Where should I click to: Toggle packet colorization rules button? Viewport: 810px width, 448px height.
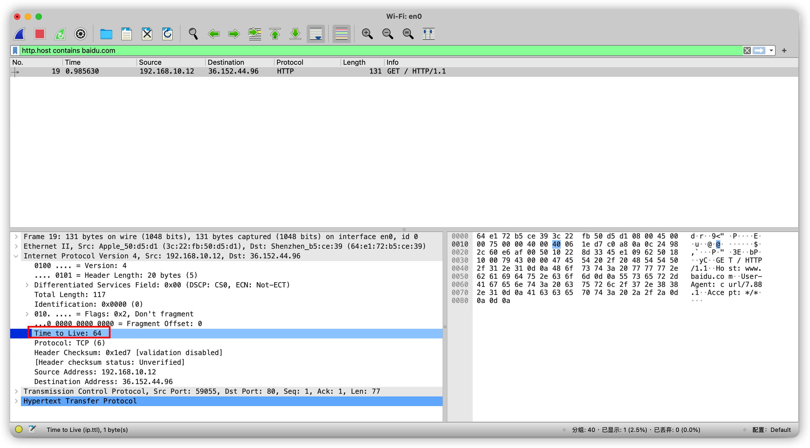(x=341, y=34)
